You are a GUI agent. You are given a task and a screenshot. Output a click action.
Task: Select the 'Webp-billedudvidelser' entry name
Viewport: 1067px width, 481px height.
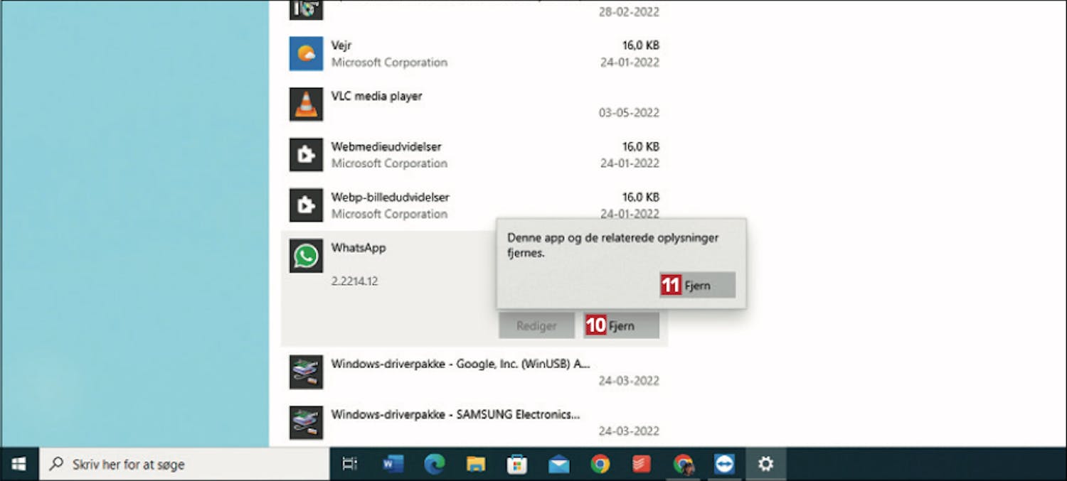click(x=390, y=197)
